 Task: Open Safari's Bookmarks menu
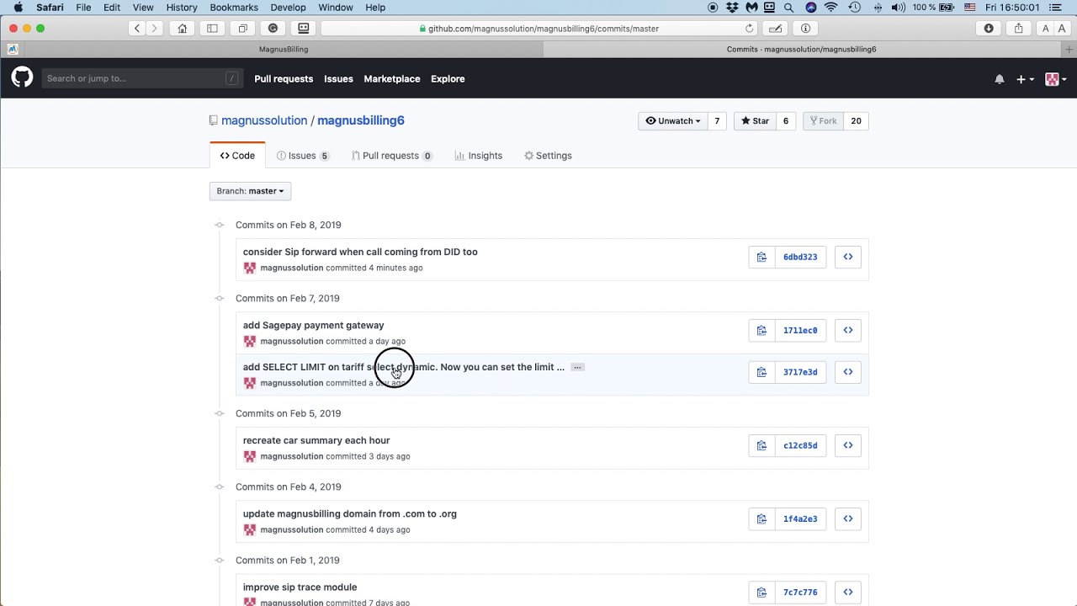tap(234, 8)
